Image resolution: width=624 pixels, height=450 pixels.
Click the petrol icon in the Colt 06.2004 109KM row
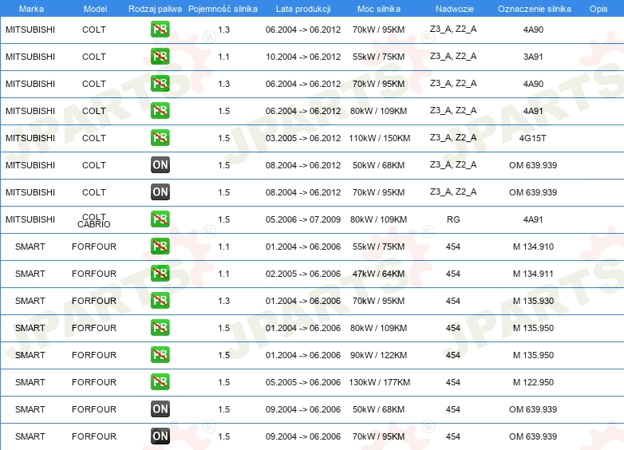(x=160, y=111)
